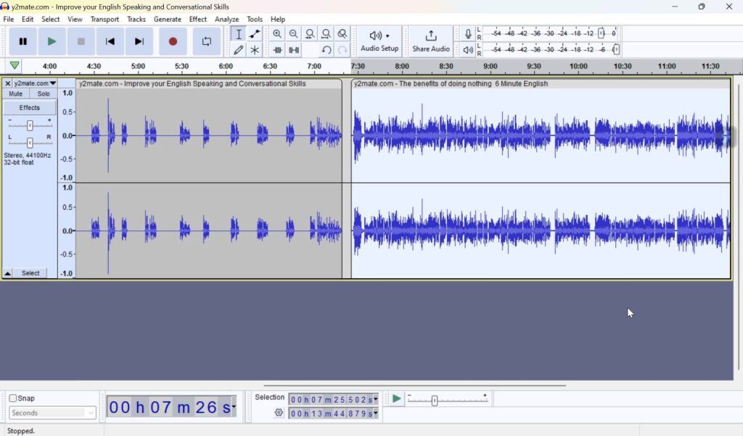This screenshot has height=436, width=743.
Task: Activate the Multi-tool
Action: 254,49
